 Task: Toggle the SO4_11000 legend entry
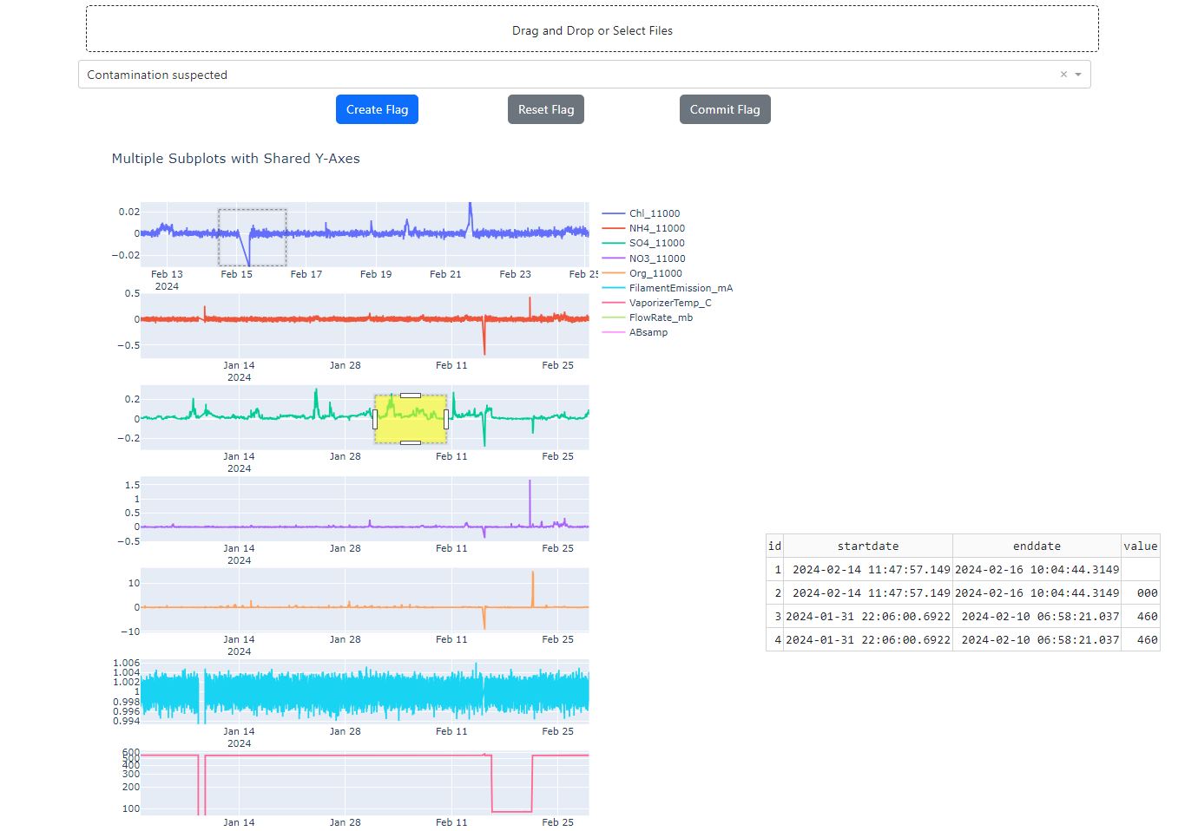[x=656, y=243]
